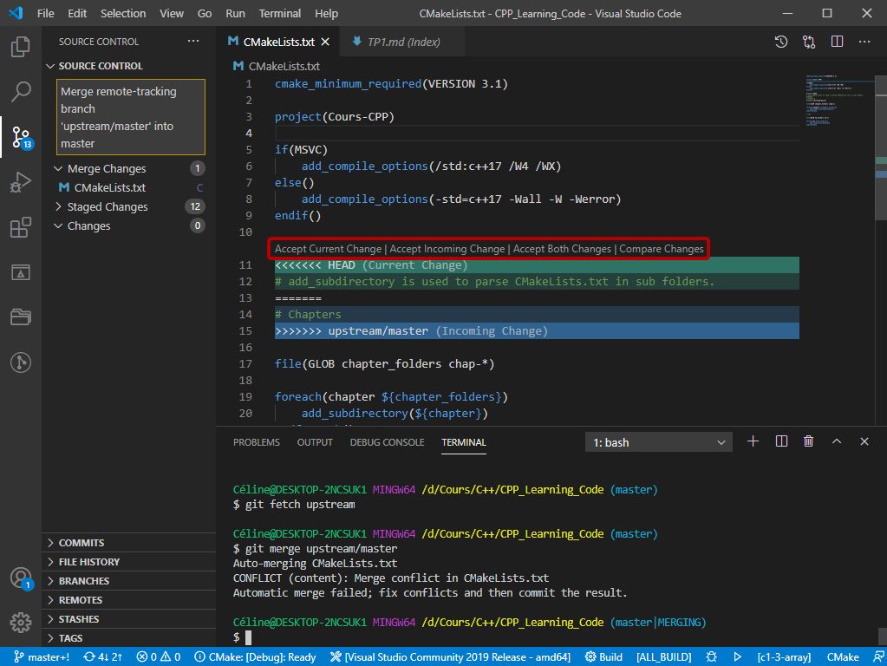
Task: Open the Go menu
Action: tap(205, 13)
